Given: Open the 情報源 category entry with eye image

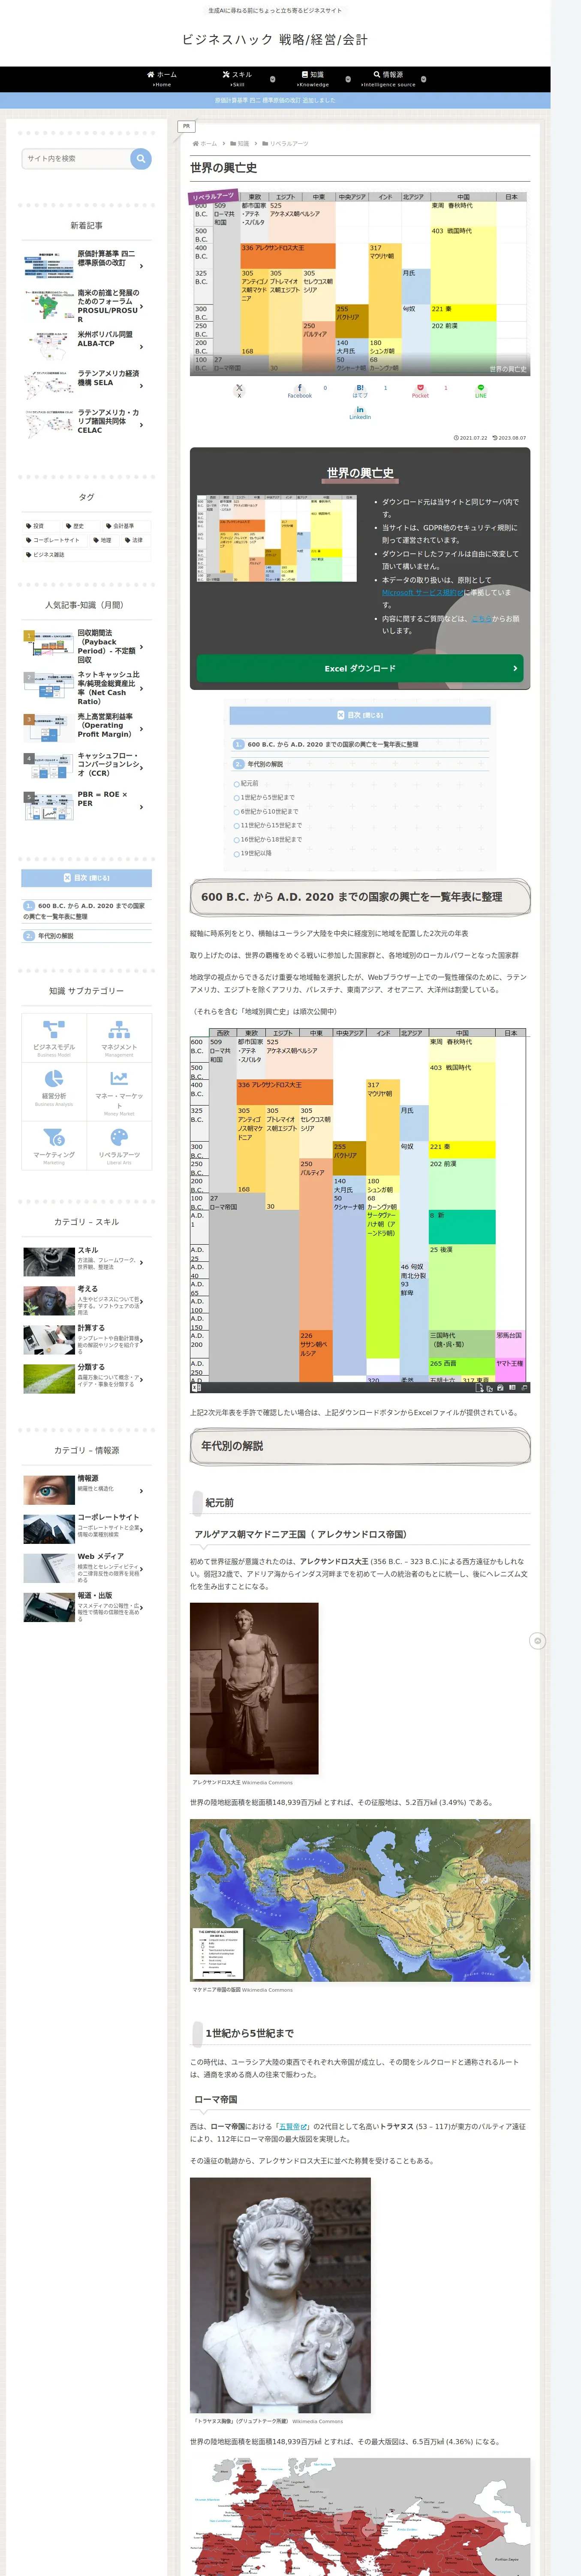Looking at the screenshot, I should pyautogui.click(x=87, y=1490).
